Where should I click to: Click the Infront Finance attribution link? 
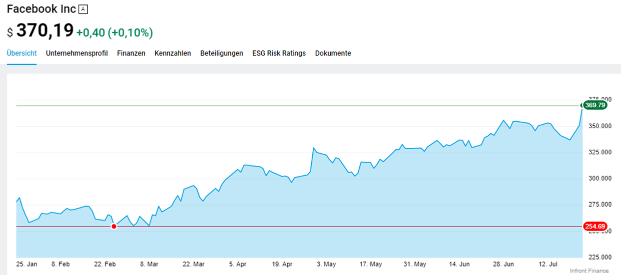tap(589, 271)
